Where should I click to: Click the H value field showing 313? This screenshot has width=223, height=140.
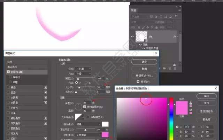point(187,127)
